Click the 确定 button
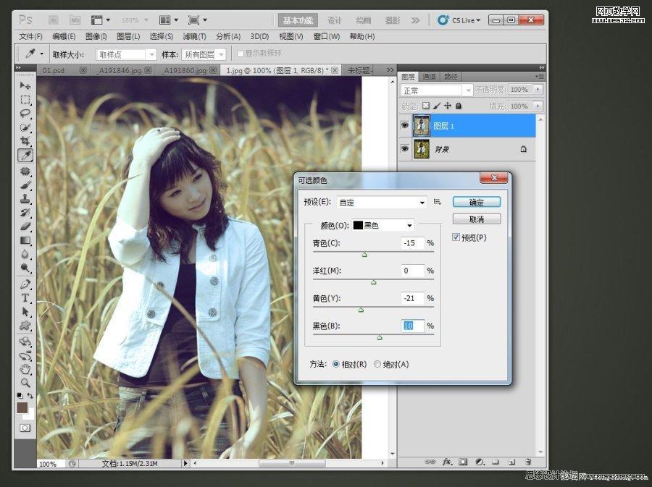652x487 pixels. tap(477, 202)
